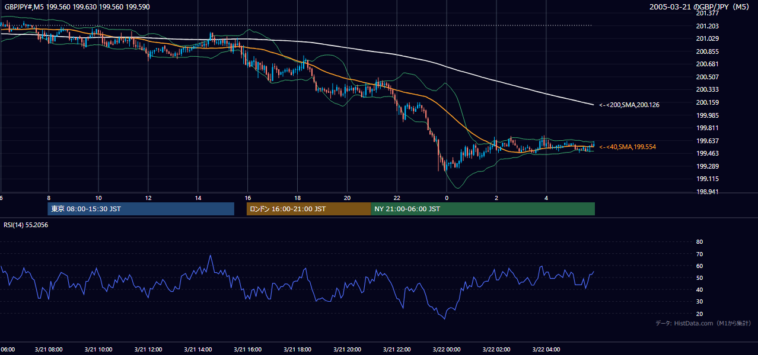Click the bottom 3/21 12:00 time label
This screenshot has width=758, height=355.
[148, 349]
